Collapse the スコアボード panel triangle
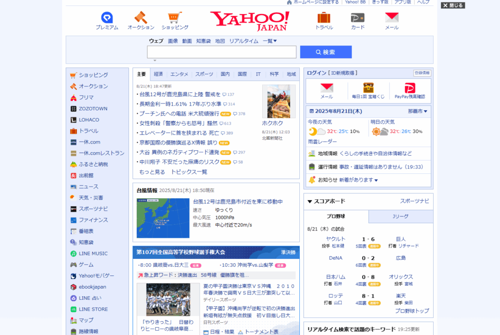Image resolution: width=500 pixels, height=335 pixels. [310, 201]
